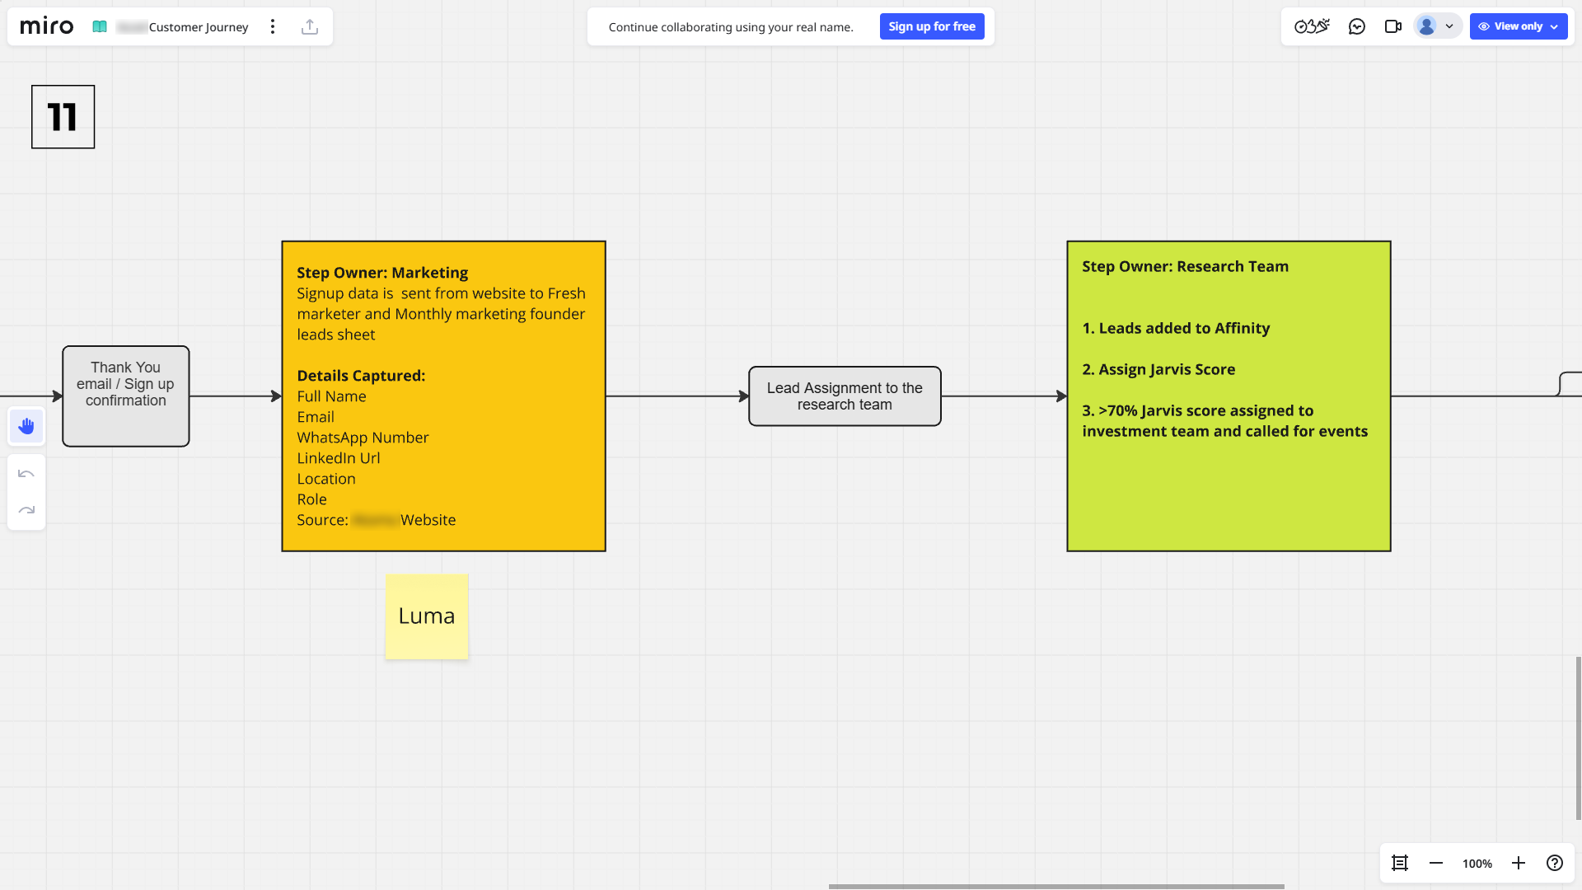Click the vertical scrollbar on right
This screenshot has width=1582, height=890.
(x=1579, y=738)
